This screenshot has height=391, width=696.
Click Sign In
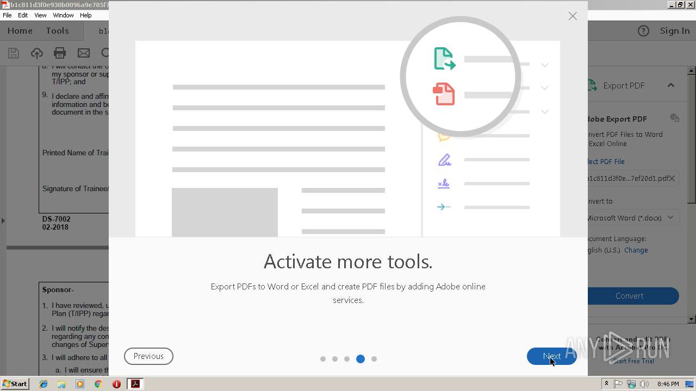click(675, 31)
